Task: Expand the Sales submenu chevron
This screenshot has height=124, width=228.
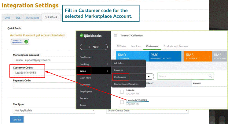Action: pyautogui.click(x=108, y=71)
